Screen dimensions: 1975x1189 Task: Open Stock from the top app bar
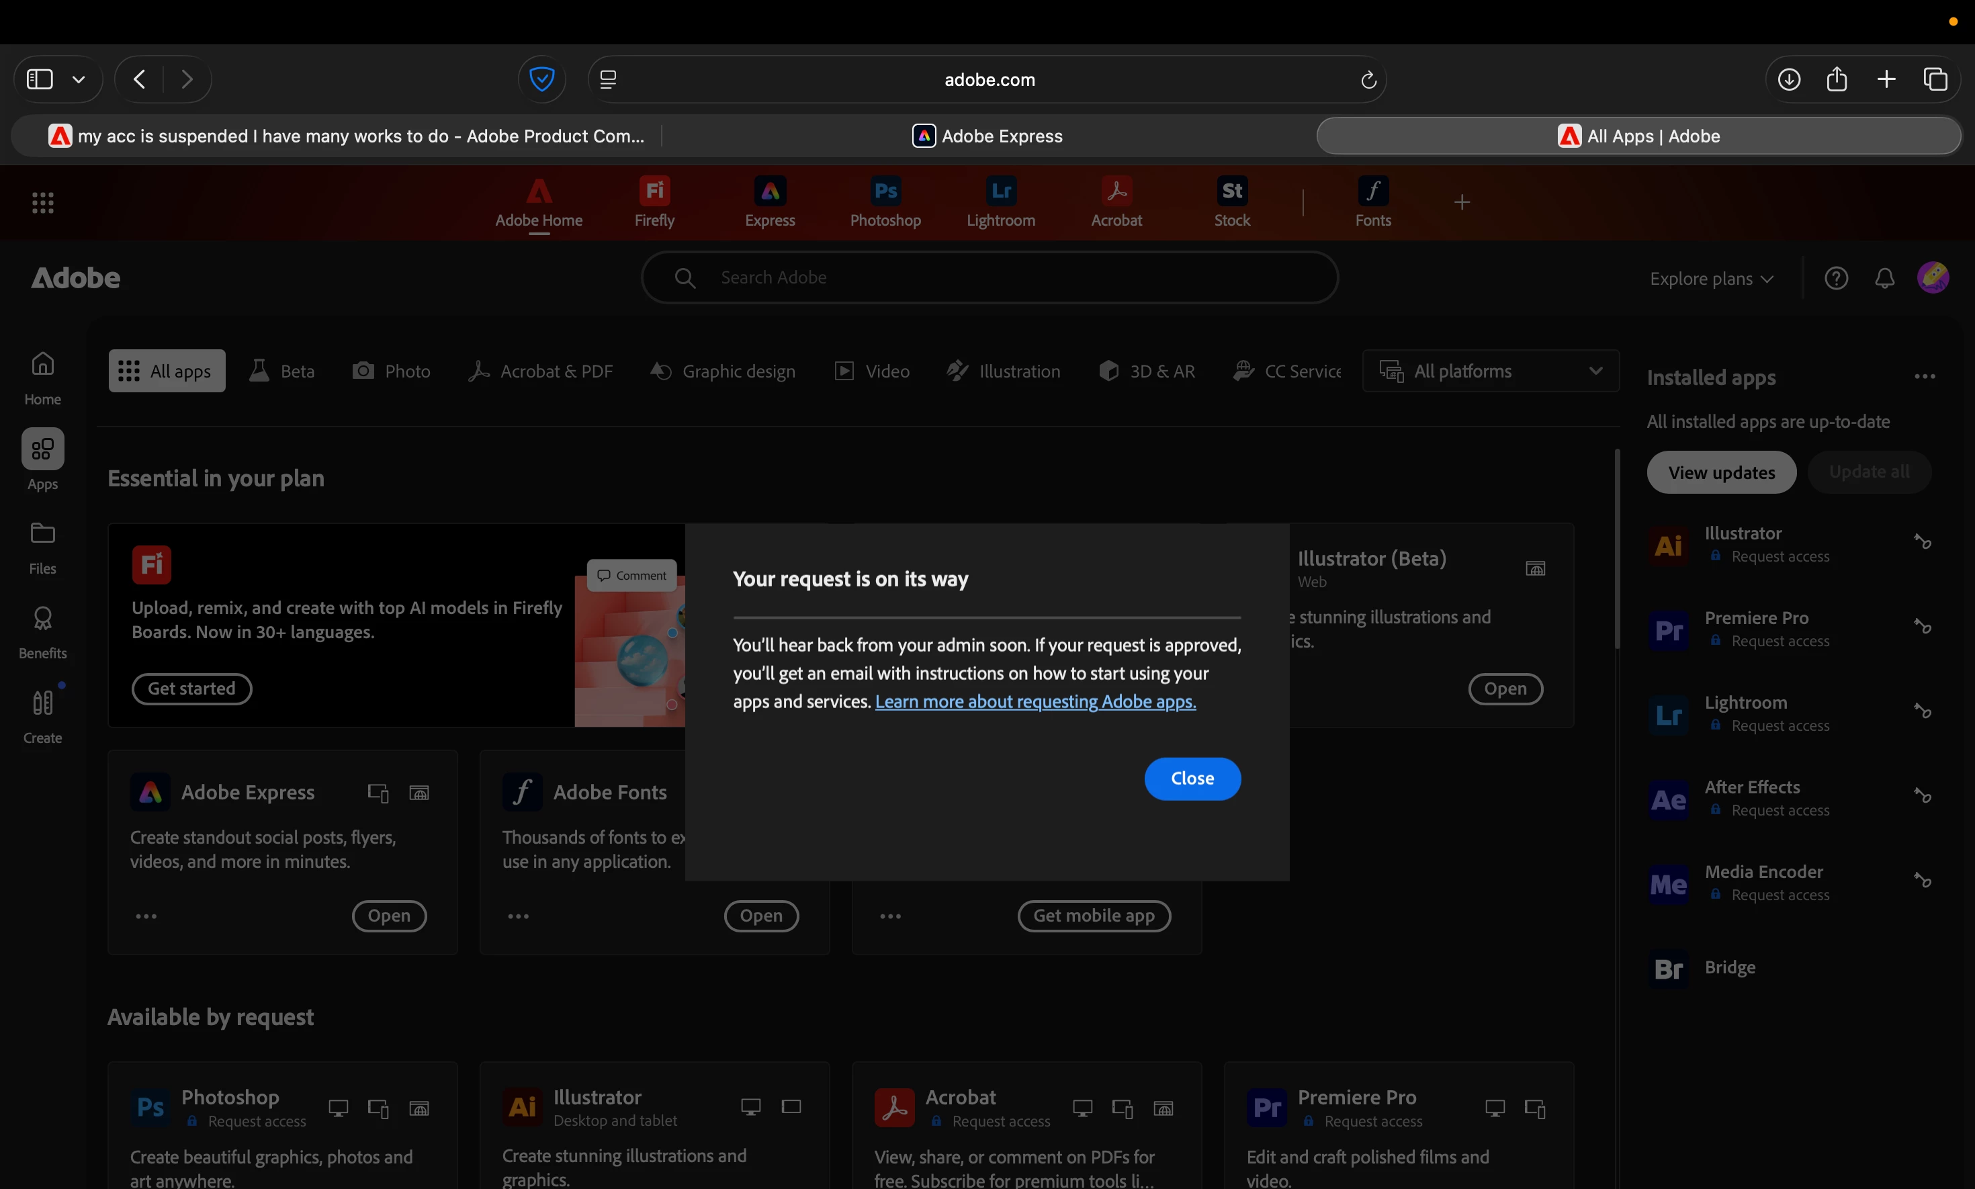coord(1231,201)
